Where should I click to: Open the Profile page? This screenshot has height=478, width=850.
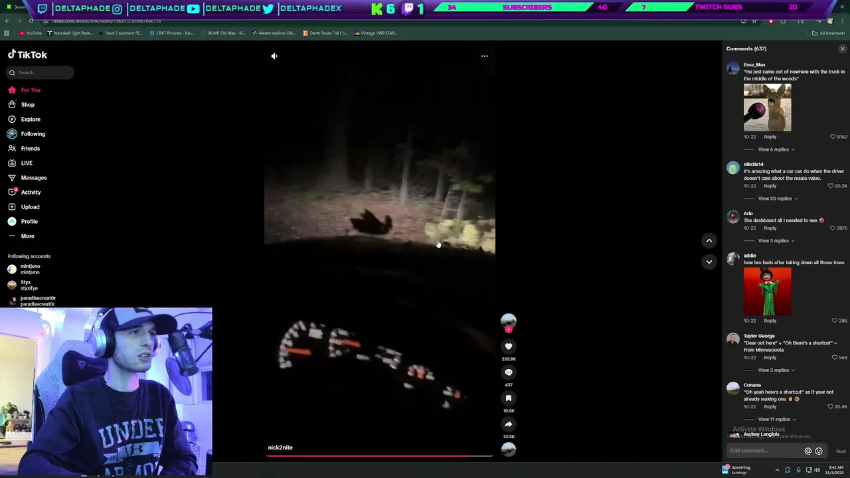pos(23,221)
